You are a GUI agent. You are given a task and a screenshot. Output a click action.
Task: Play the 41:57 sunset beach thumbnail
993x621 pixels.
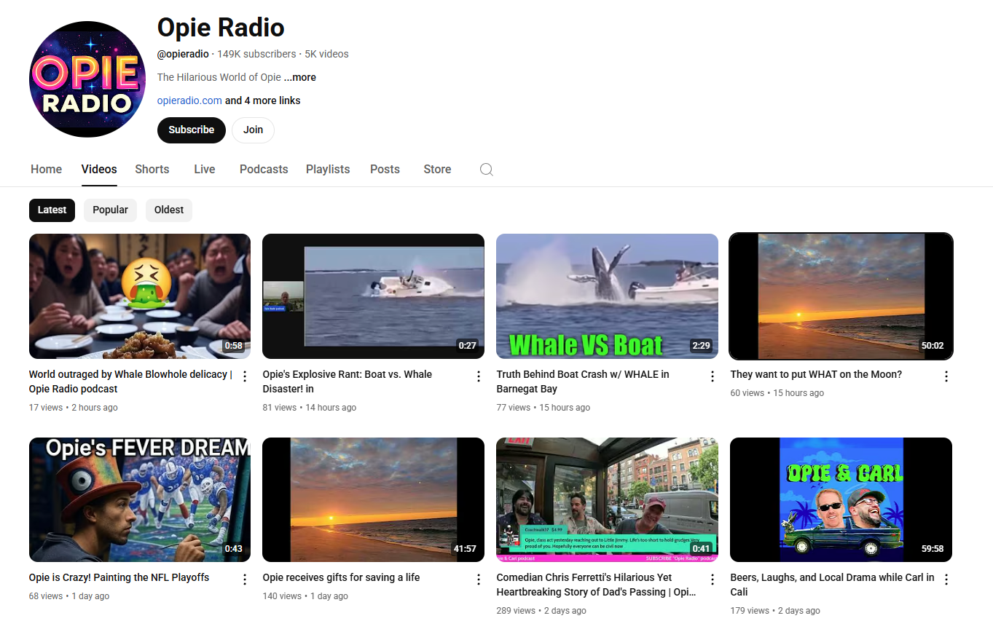(373, 499)
